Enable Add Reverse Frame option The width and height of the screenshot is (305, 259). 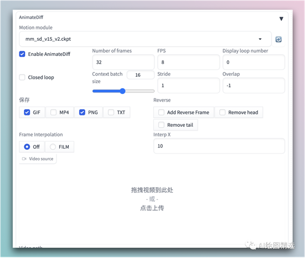click(161, 112)
